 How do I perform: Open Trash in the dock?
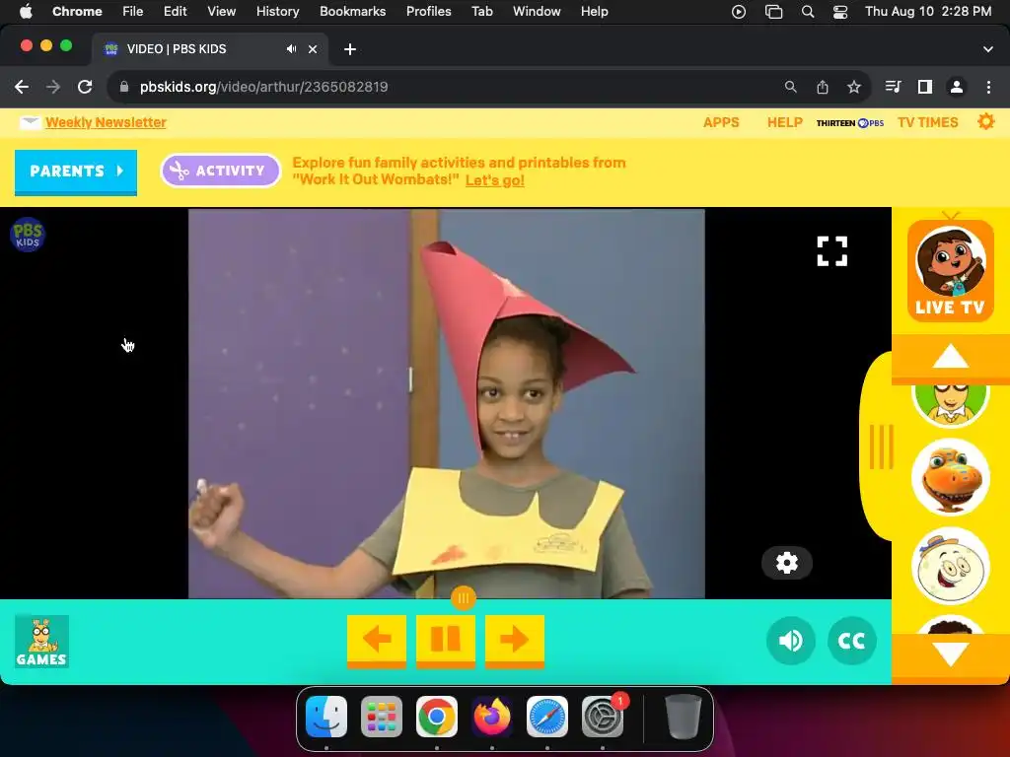[683, 717]
